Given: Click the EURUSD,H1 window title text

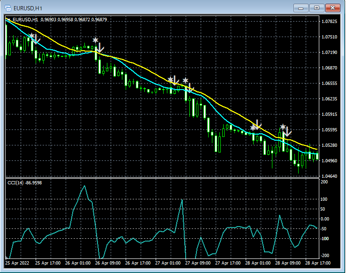Looking at the screenshot, I should [28, 8].
